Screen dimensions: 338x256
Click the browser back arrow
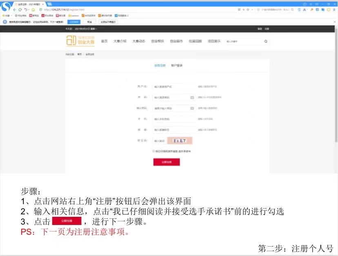[14, 9]
